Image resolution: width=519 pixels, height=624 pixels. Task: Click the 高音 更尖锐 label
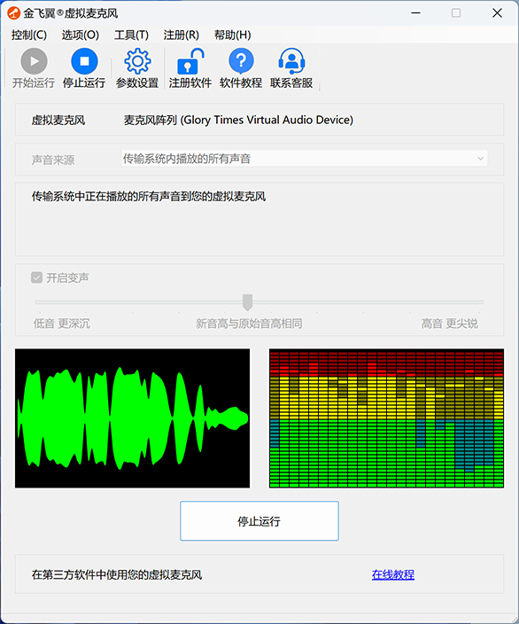[x=449, y=324]
